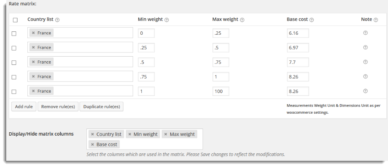This screenshot has width=388, height=167.
Task: Remove France tag from the first rule row
Action: click(x=33, y=33)
